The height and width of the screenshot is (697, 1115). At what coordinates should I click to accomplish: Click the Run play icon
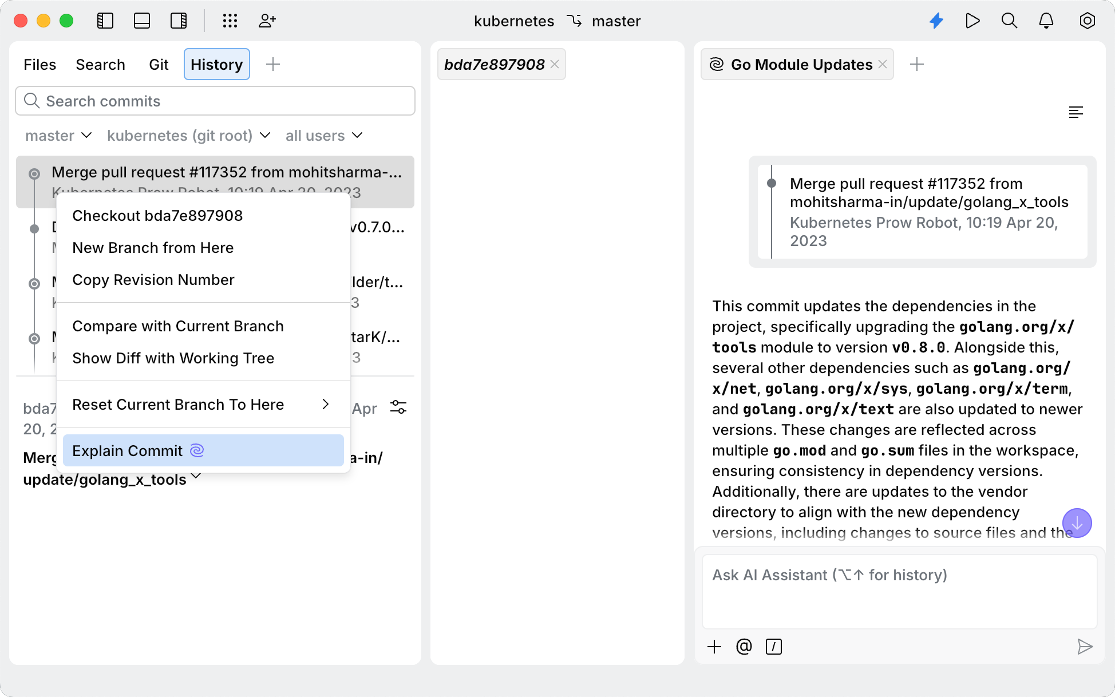point(972,21)
